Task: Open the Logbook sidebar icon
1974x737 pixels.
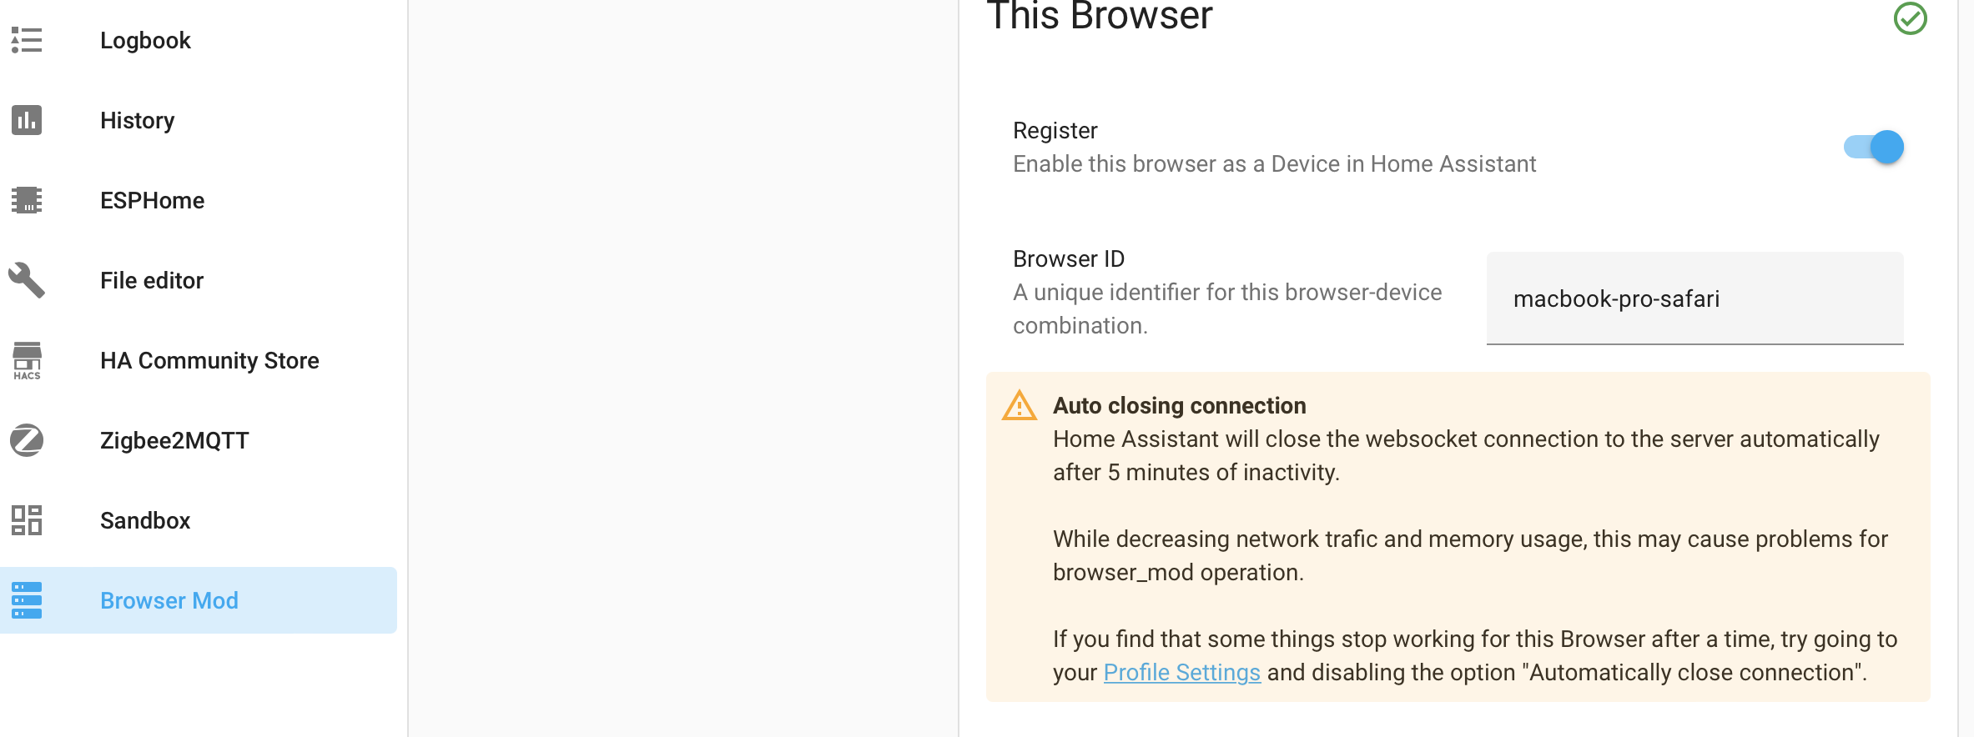Action: 25,39
